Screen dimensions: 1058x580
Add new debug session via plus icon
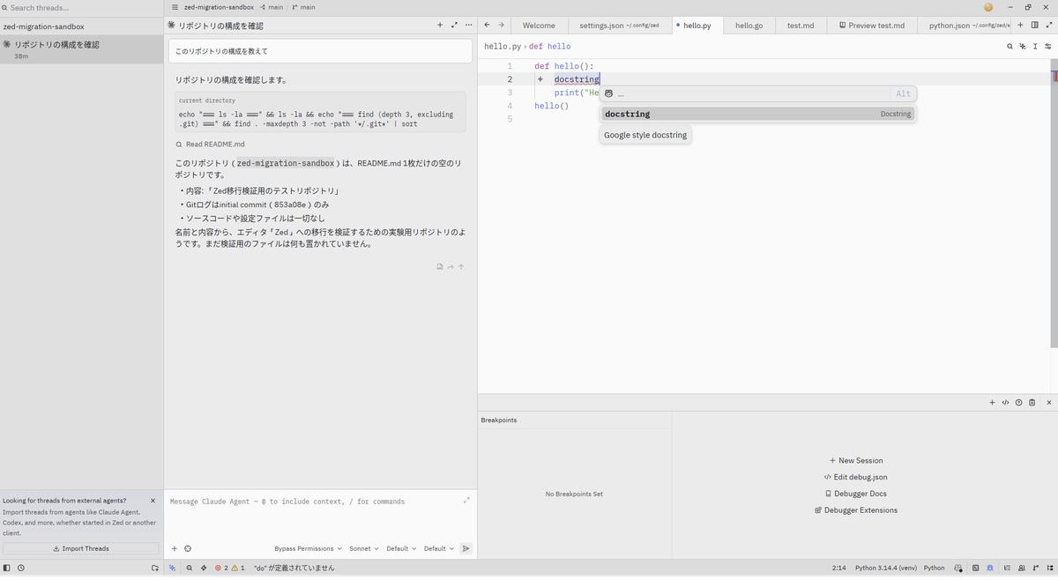tap(992, 403)
